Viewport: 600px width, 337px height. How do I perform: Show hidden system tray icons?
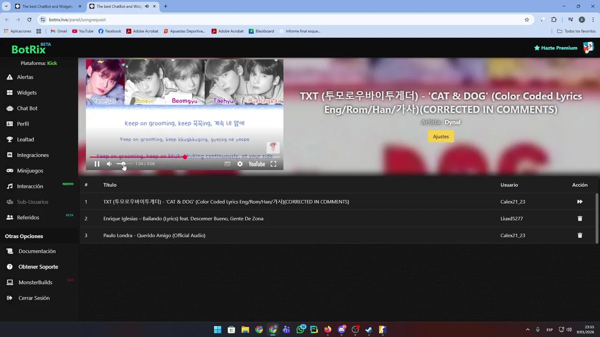(528, 330)
